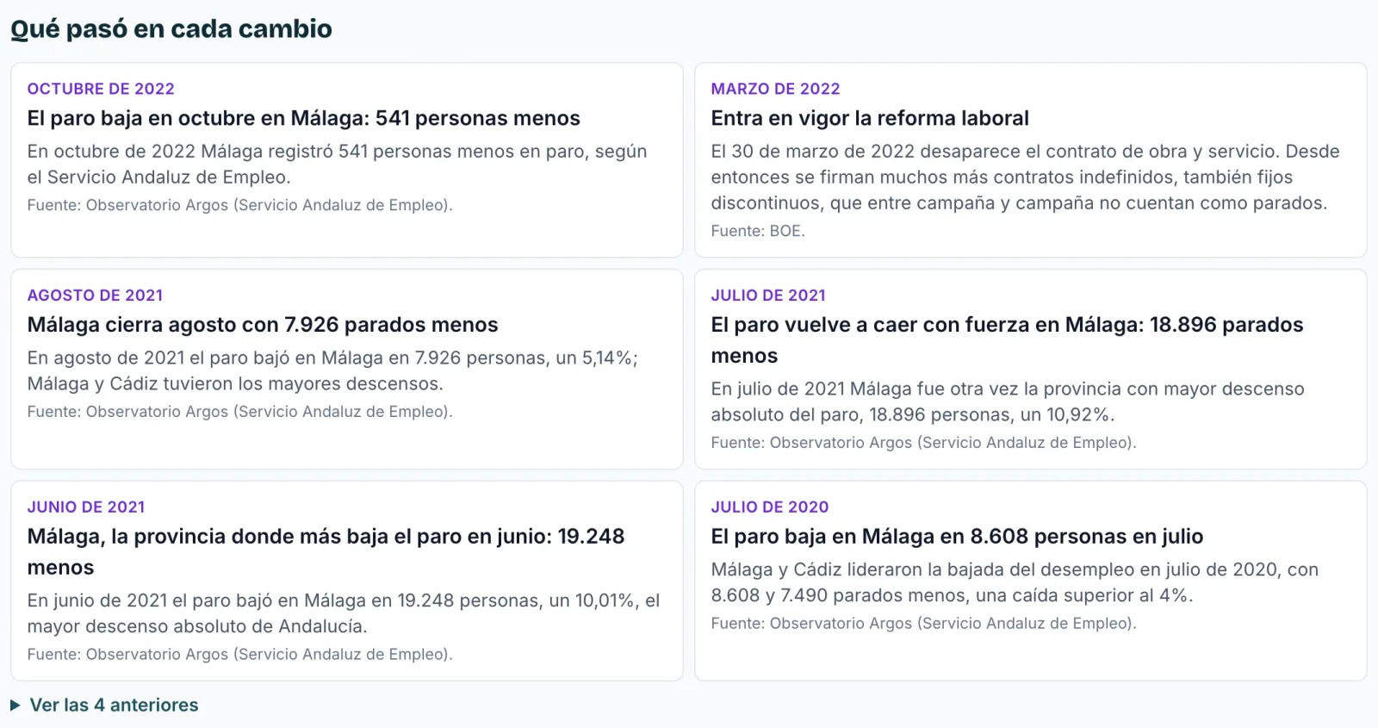Click the summary starting 'En julio de 2021 Málaga fue otra vez'
The height and width of the screenshot is (728, 1378).
[1008, 401]
